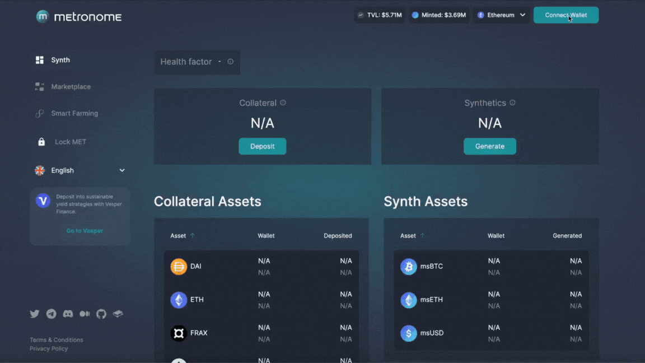Expand the English language chevron
645x363 pixels.
click(x=122, y=170)
